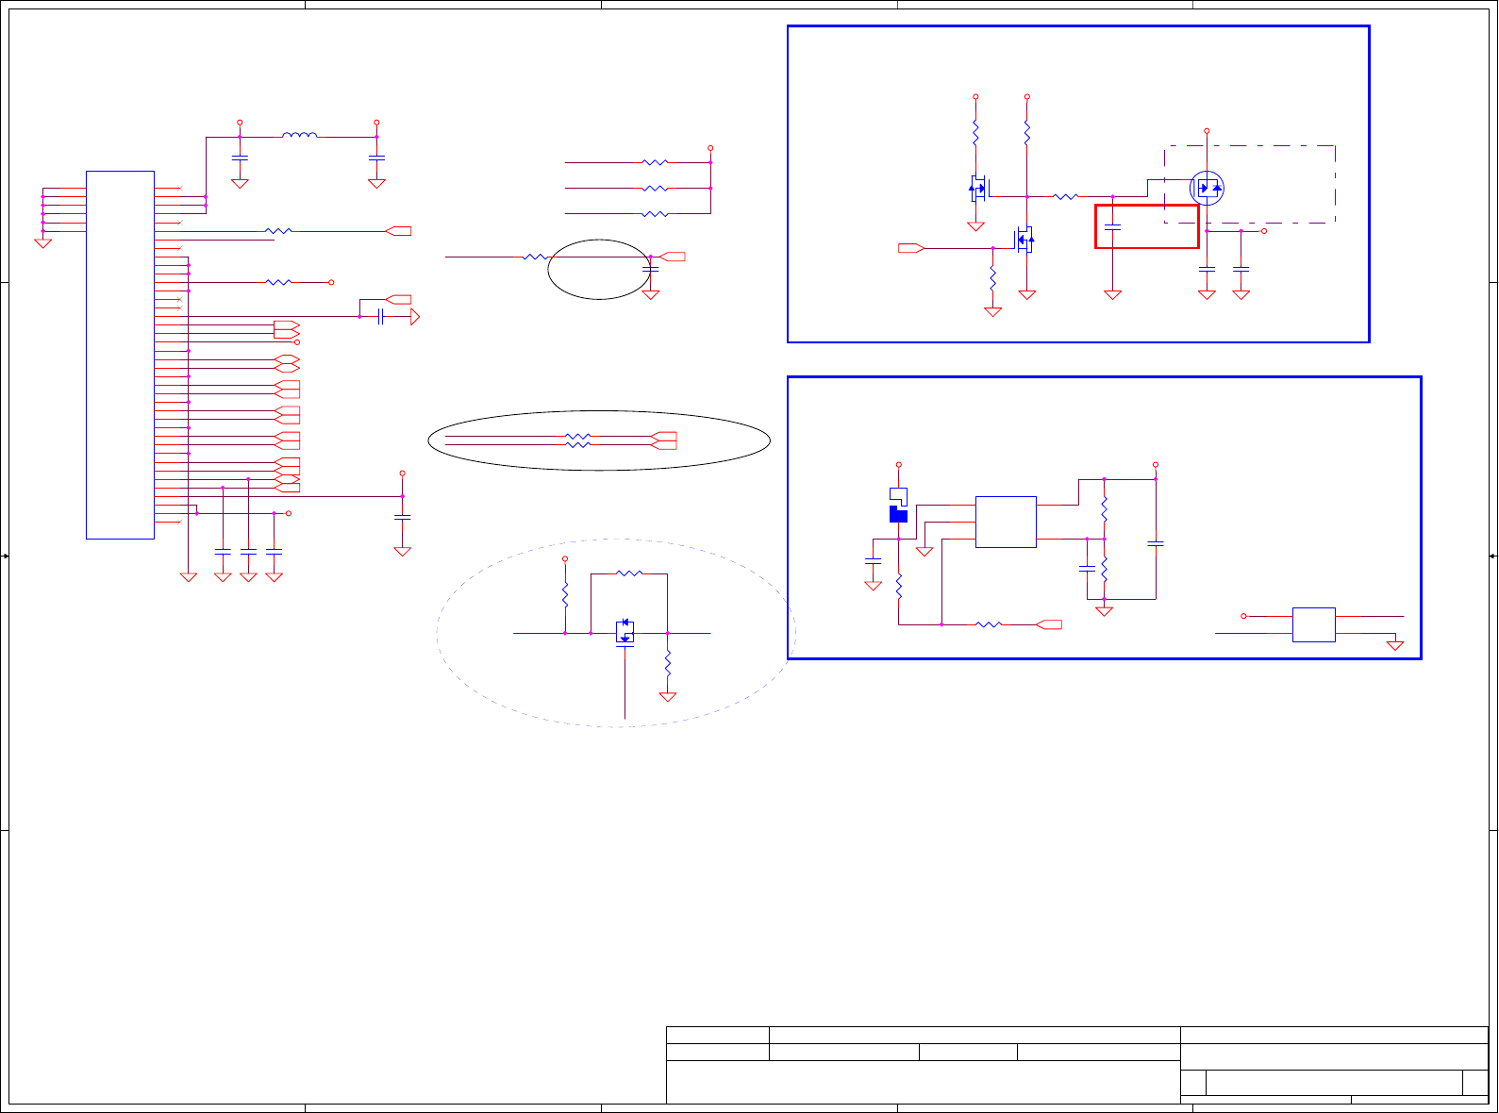
Task: Select the red highlight rectangle border
Action: tap(1147, 226)
